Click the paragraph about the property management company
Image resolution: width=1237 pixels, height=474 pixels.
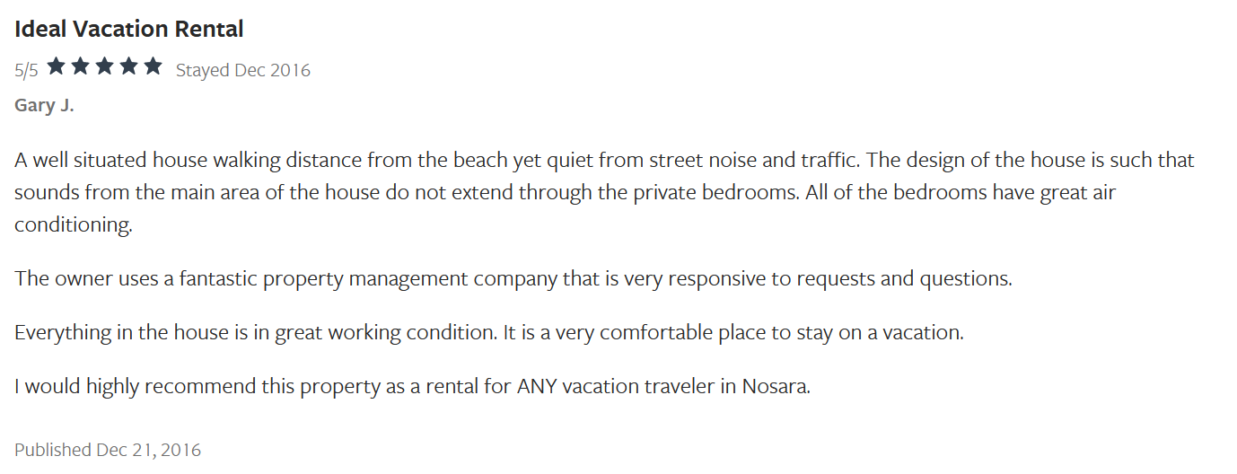[513, 278]
